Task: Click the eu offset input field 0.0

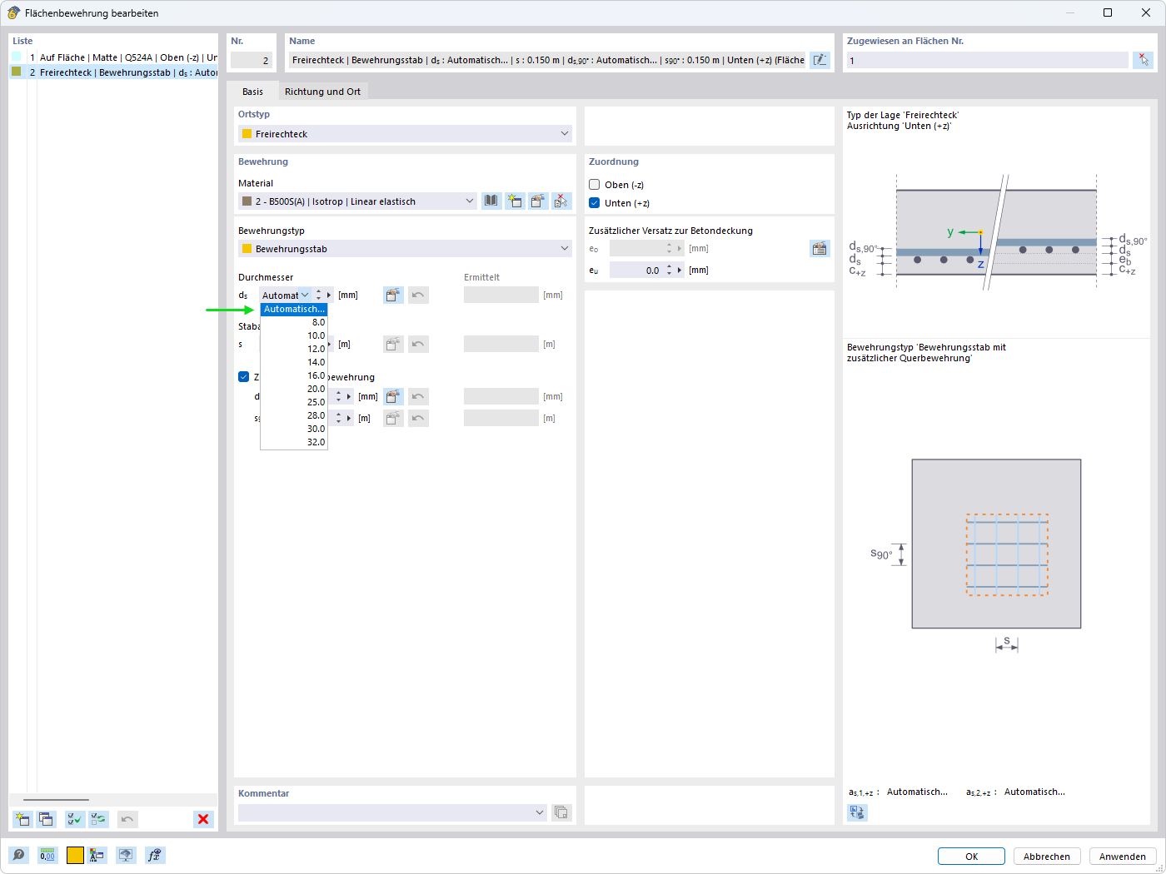Action: point(636,270)
